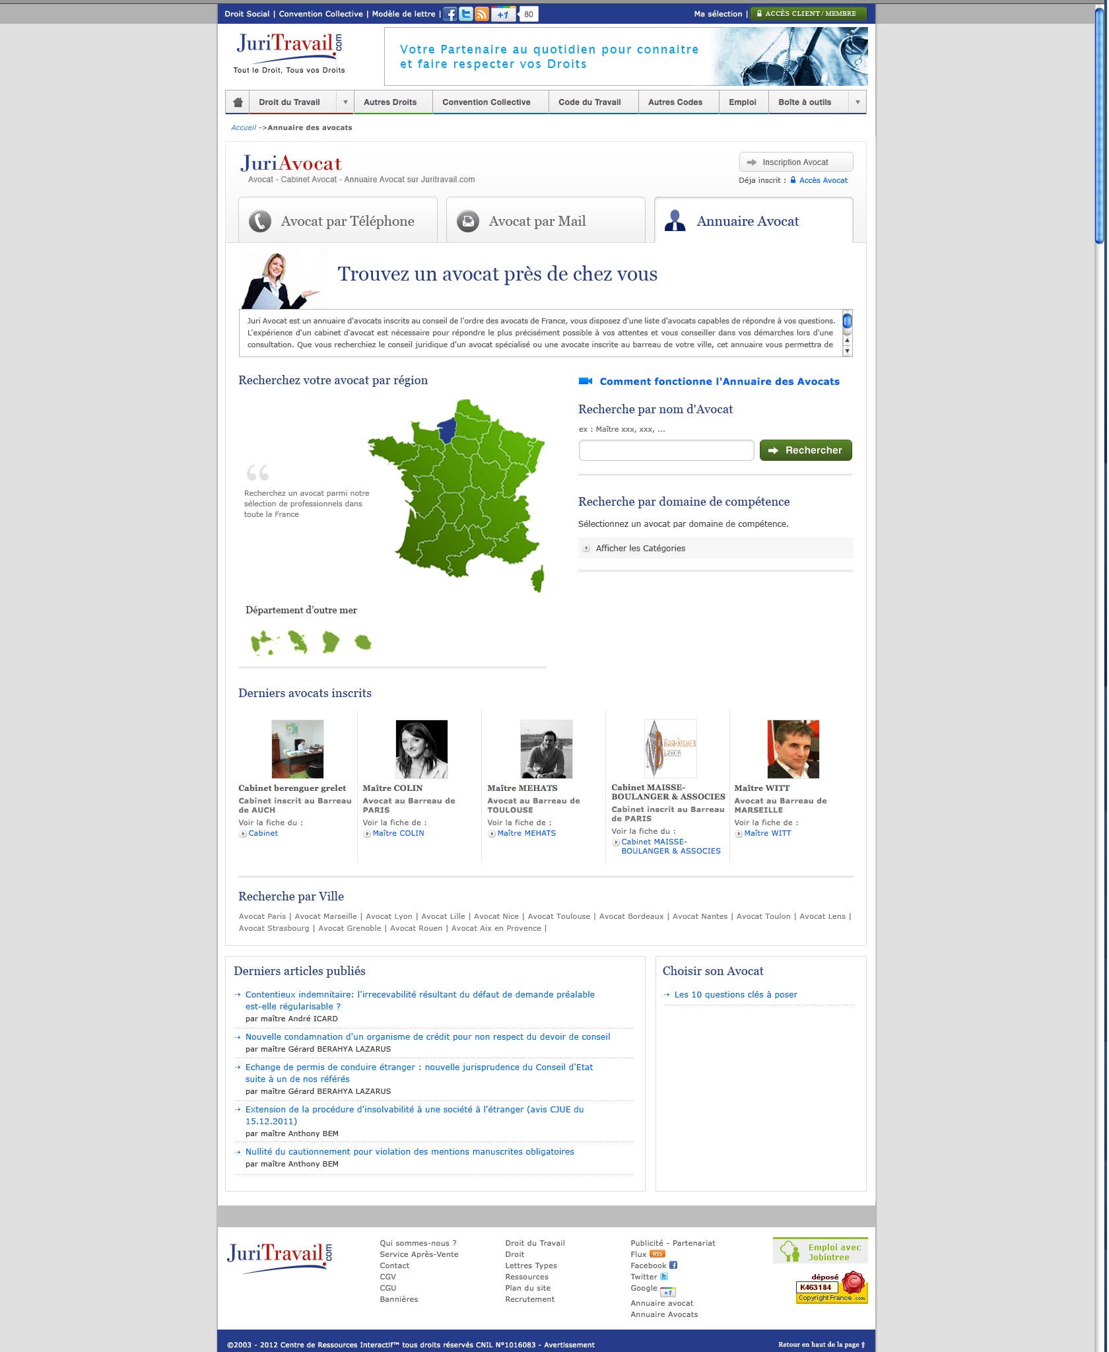Expand Afficher les Catégories

pyautogui.click(x=716, y=548)
